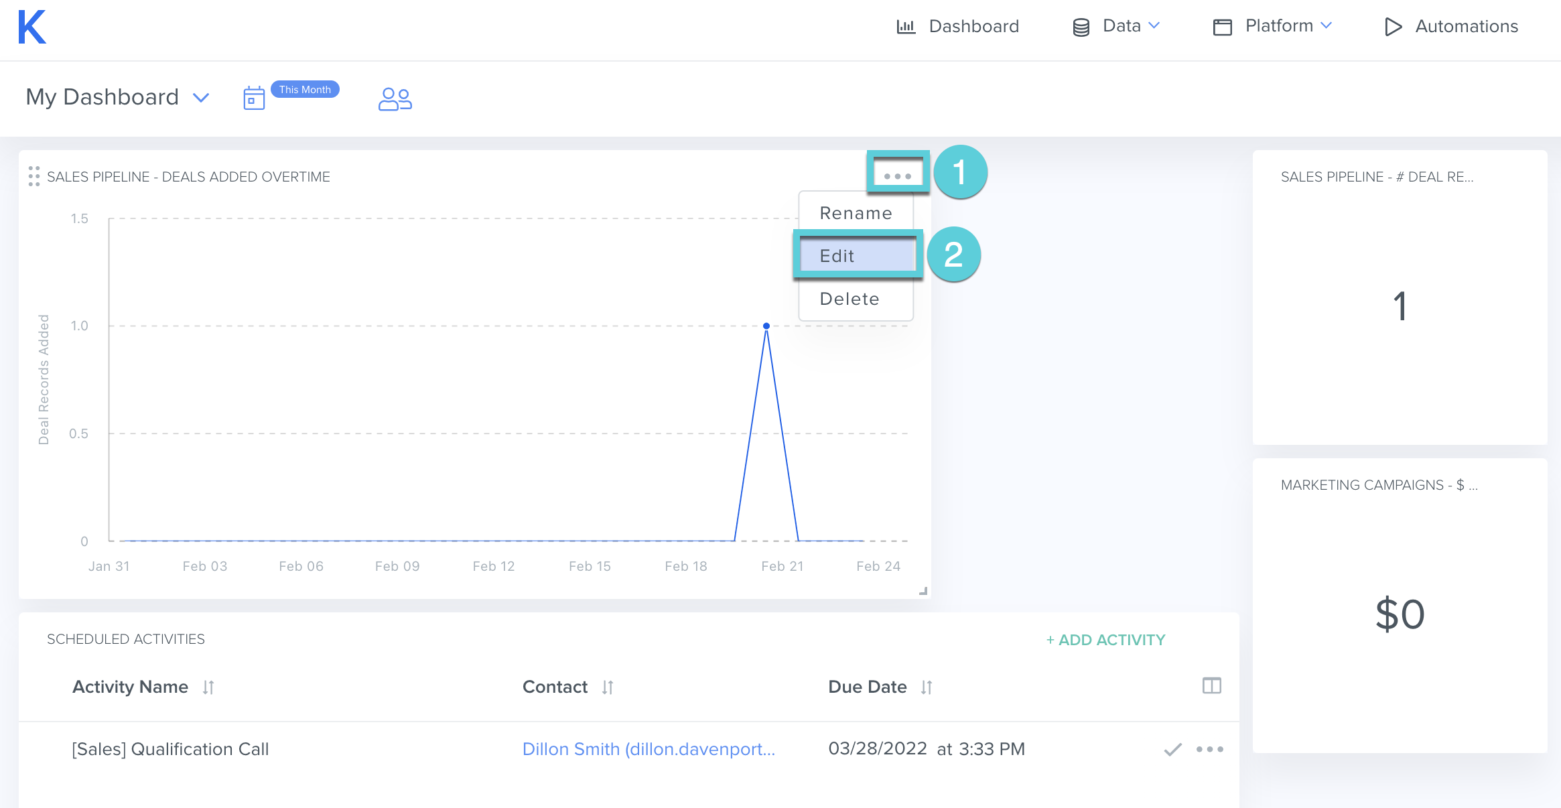
Task: Open the Dillon Smith contact link
Action: click(648, 749)
